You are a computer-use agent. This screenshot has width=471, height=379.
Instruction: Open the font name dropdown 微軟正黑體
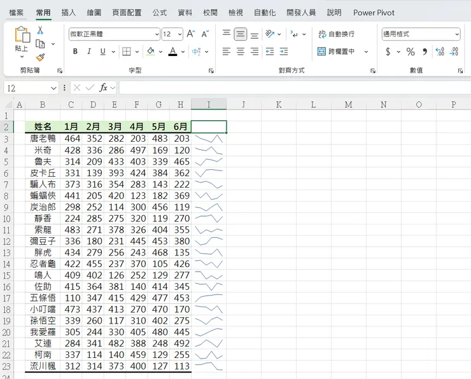tap(157, 34)
